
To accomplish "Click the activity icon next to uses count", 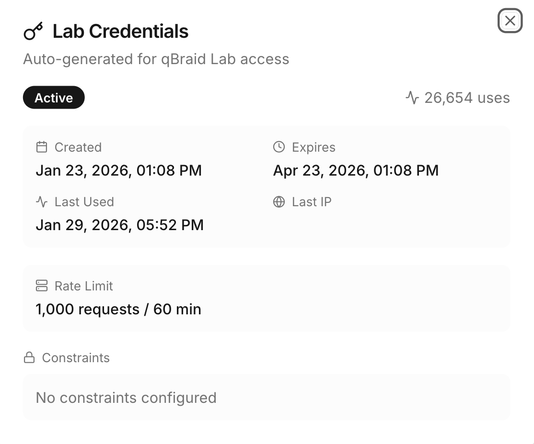I will (412, 98).
